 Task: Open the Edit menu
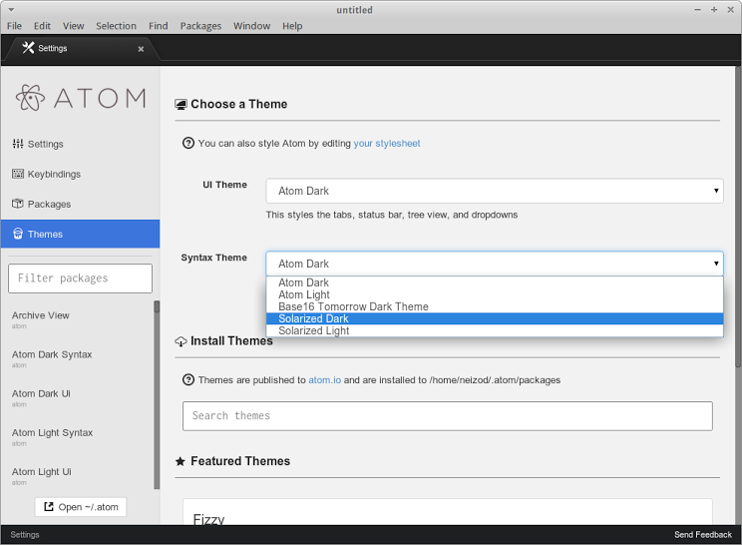[42, 26]
